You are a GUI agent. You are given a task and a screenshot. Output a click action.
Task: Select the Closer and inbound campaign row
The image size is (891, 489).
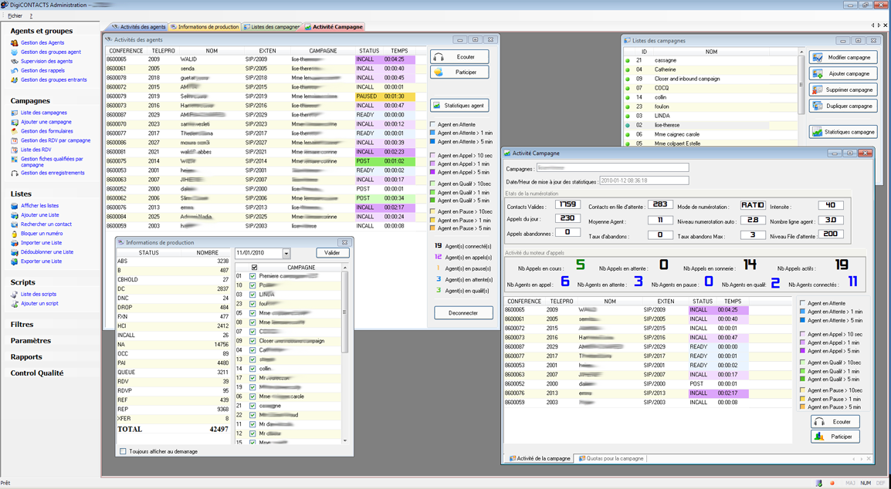(688, 79)
